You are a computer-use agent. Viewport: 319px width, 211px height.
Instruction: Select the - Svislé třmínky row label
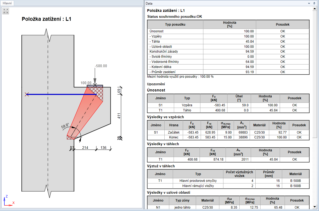tap(161, 57)
